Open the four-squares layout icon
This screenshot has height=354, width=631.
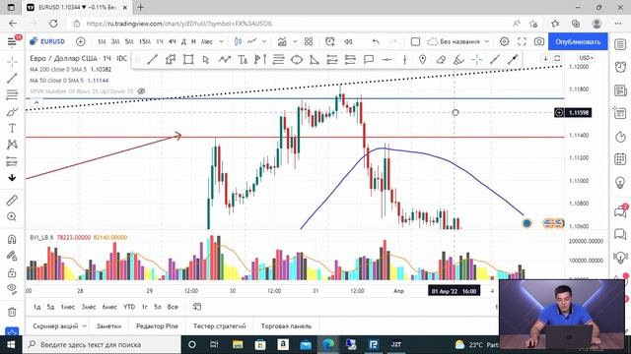(x=309, y=41)
